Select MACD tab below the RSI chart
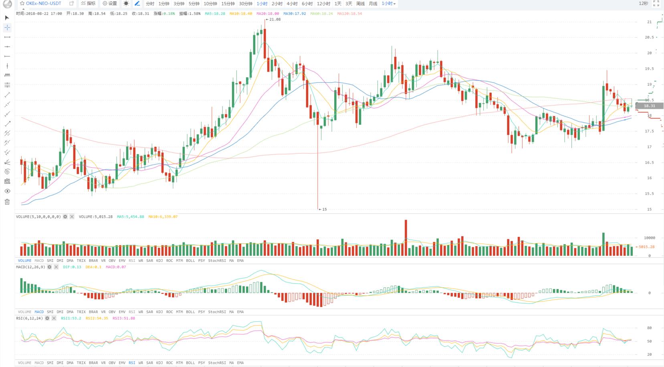This screenshot has height=367, width=664. (x=39, y=363)
